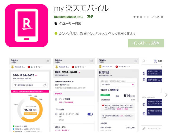Image resolution: width=171 pixels, height=133 pixels.
Task: Open 設定・ご利用明細確認 link
Action: coord(66,102)
